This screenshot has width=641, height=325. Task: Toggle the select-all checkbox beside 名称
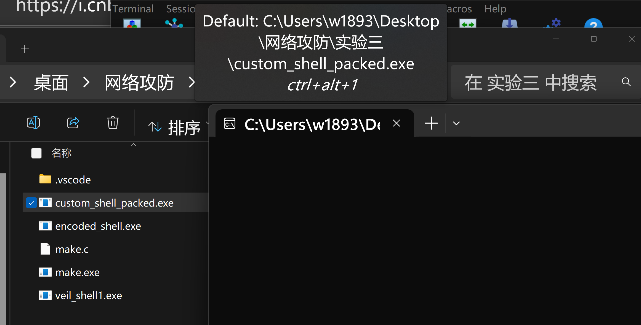pos(36,153)
